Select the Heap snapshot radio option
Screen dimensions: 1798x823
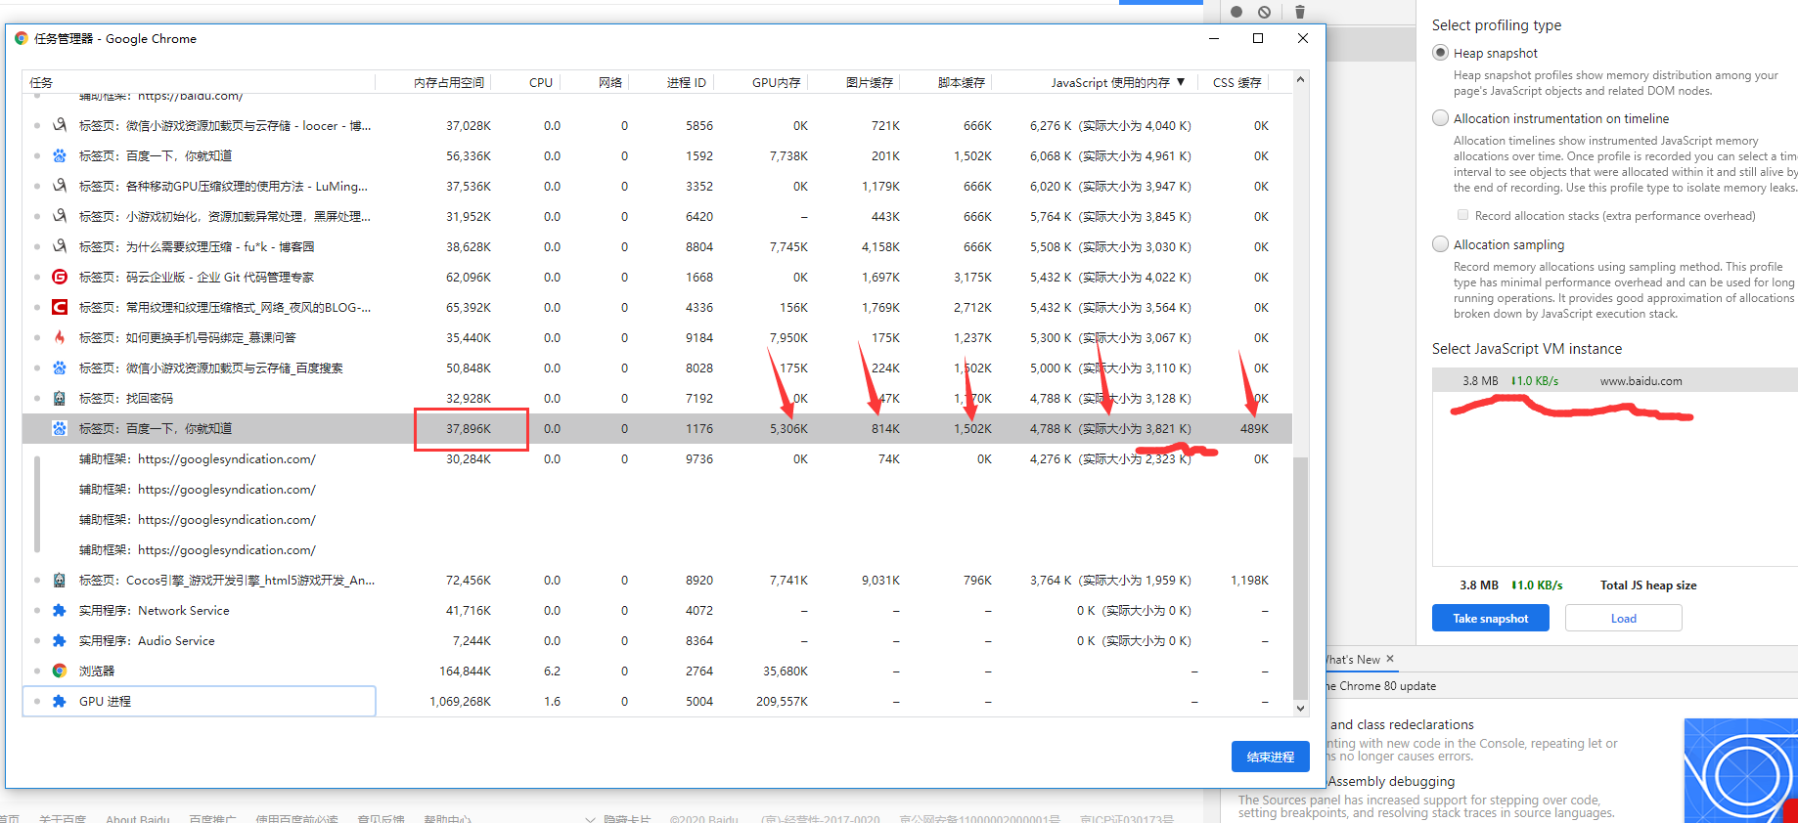tap(1440, 53)
